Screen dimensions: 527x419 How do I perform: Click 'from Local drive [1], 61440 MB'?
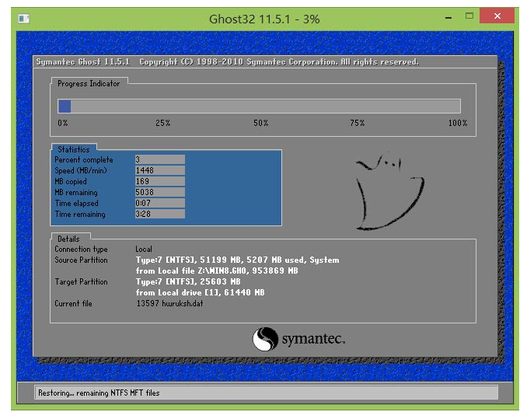click(x=200, y=292)
